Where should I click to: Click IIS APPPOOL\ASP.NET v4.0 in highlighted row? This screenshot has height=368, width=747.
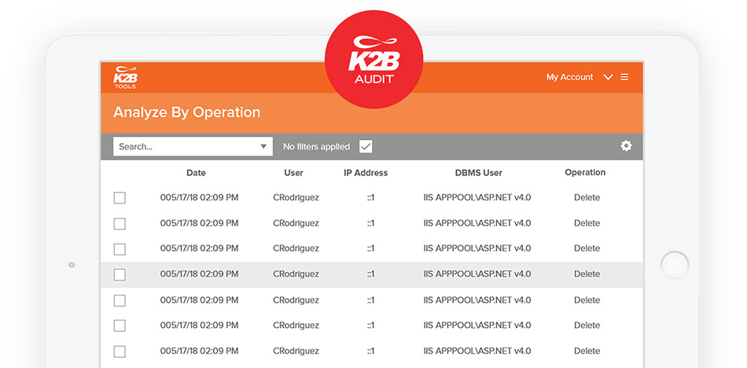pos(477,274)
